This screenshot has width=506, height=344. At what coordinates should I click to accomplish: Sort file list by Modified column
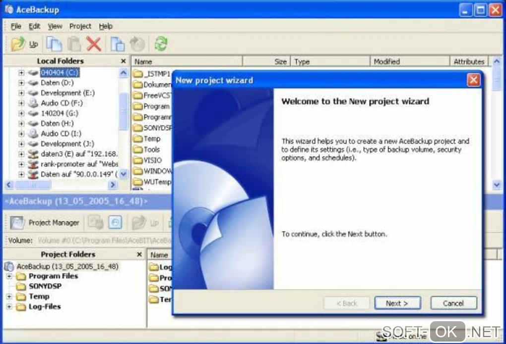click(410, 61)
